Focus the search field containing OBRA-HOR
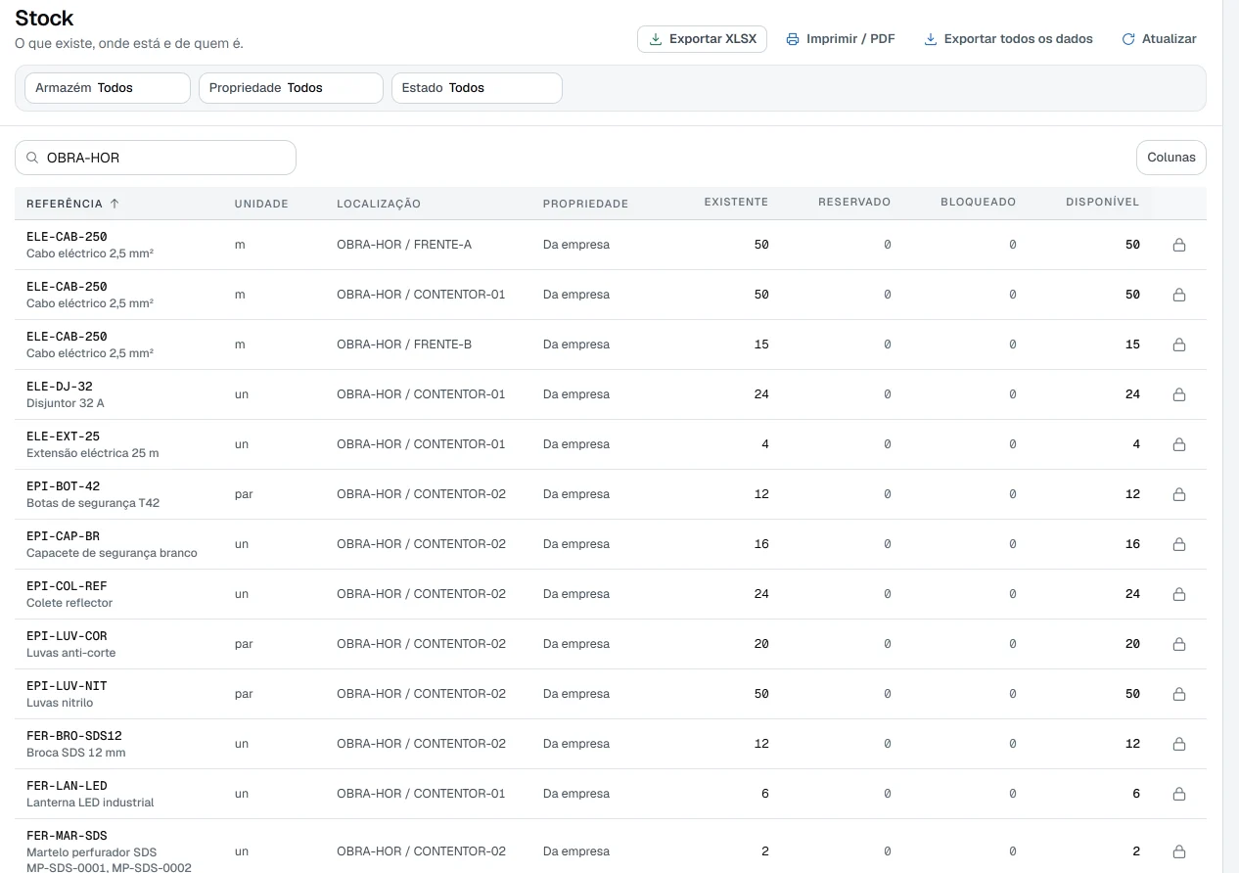1239x873 pixels. click(156, 158)
